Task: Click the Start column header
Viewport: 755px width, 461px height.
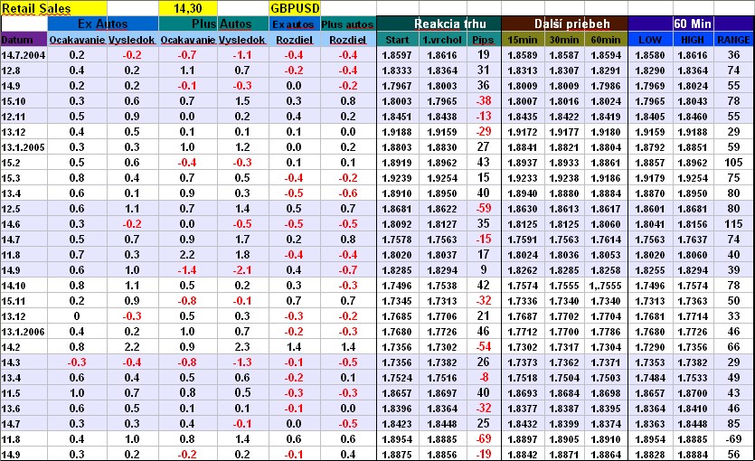Action: click(397, 40)
